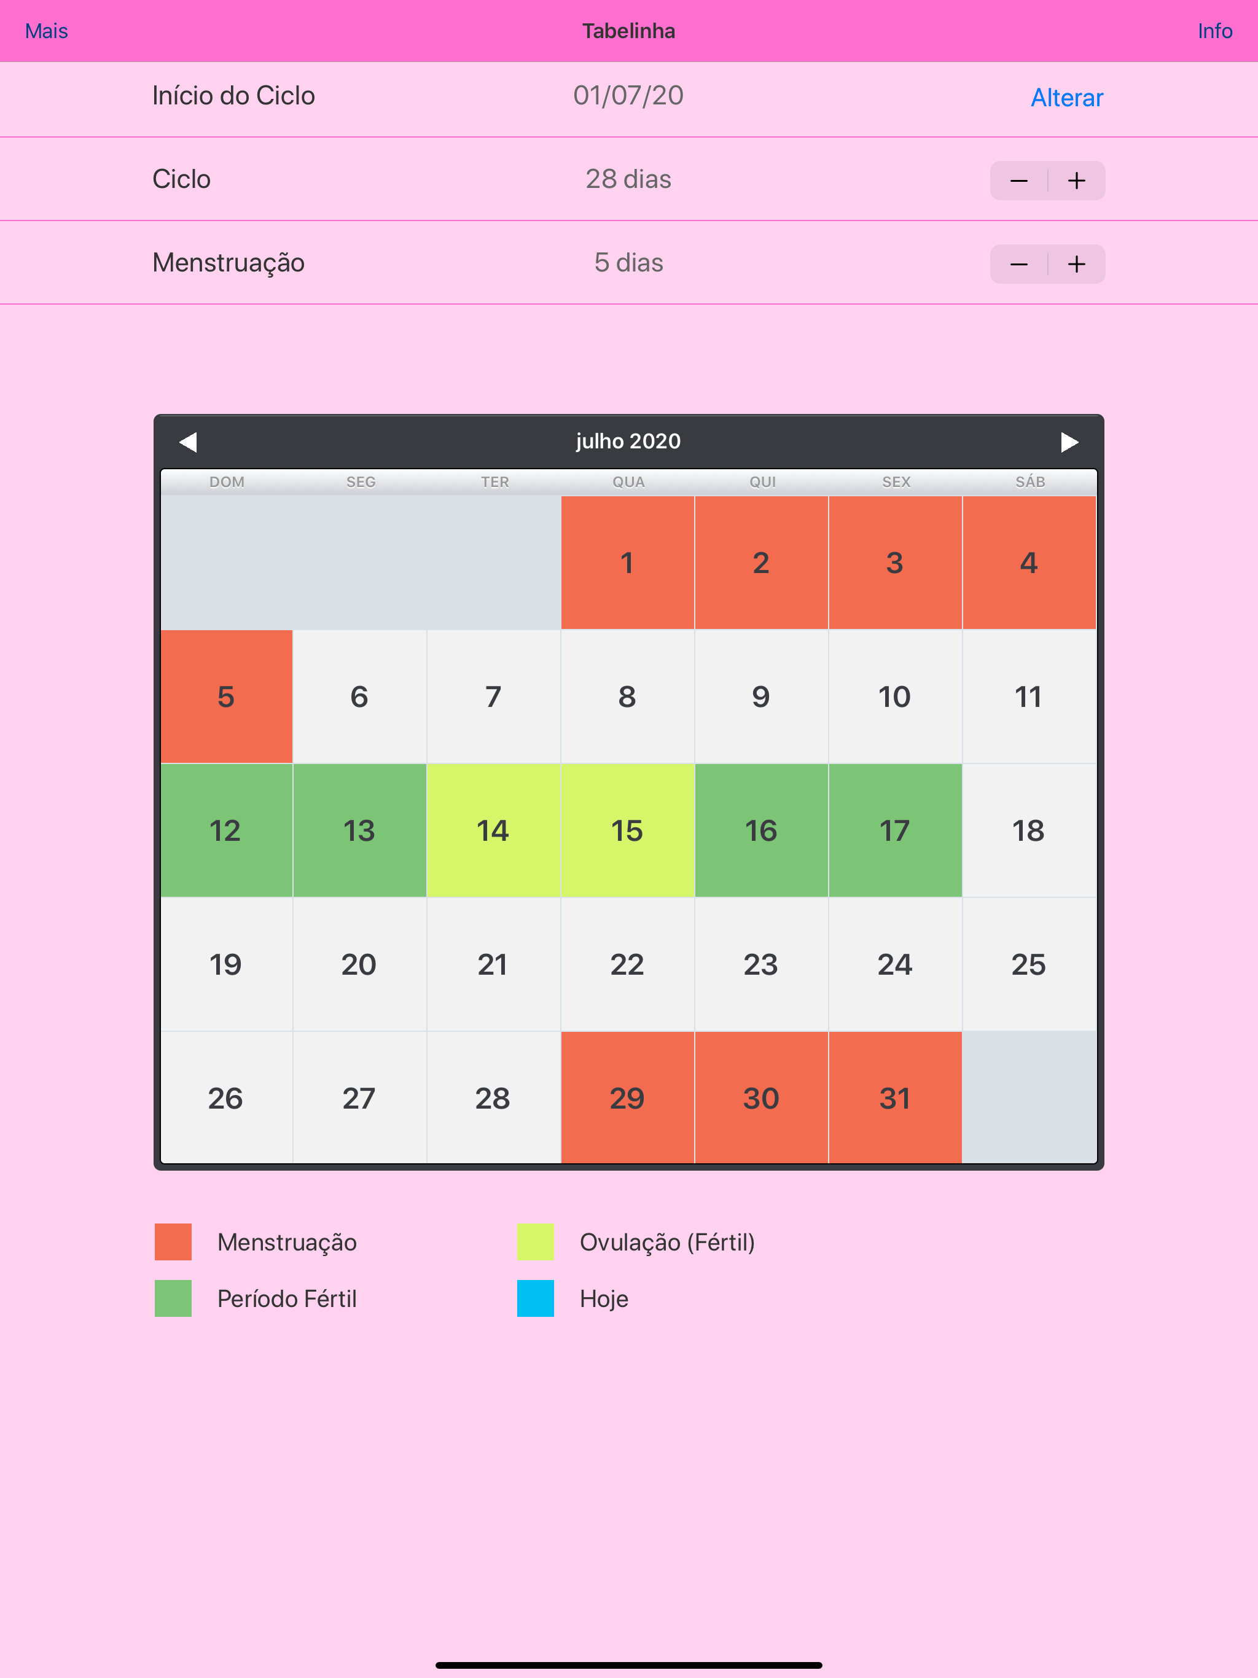
Task: Tap cycle start date 01/07/20
Action: 628,96
